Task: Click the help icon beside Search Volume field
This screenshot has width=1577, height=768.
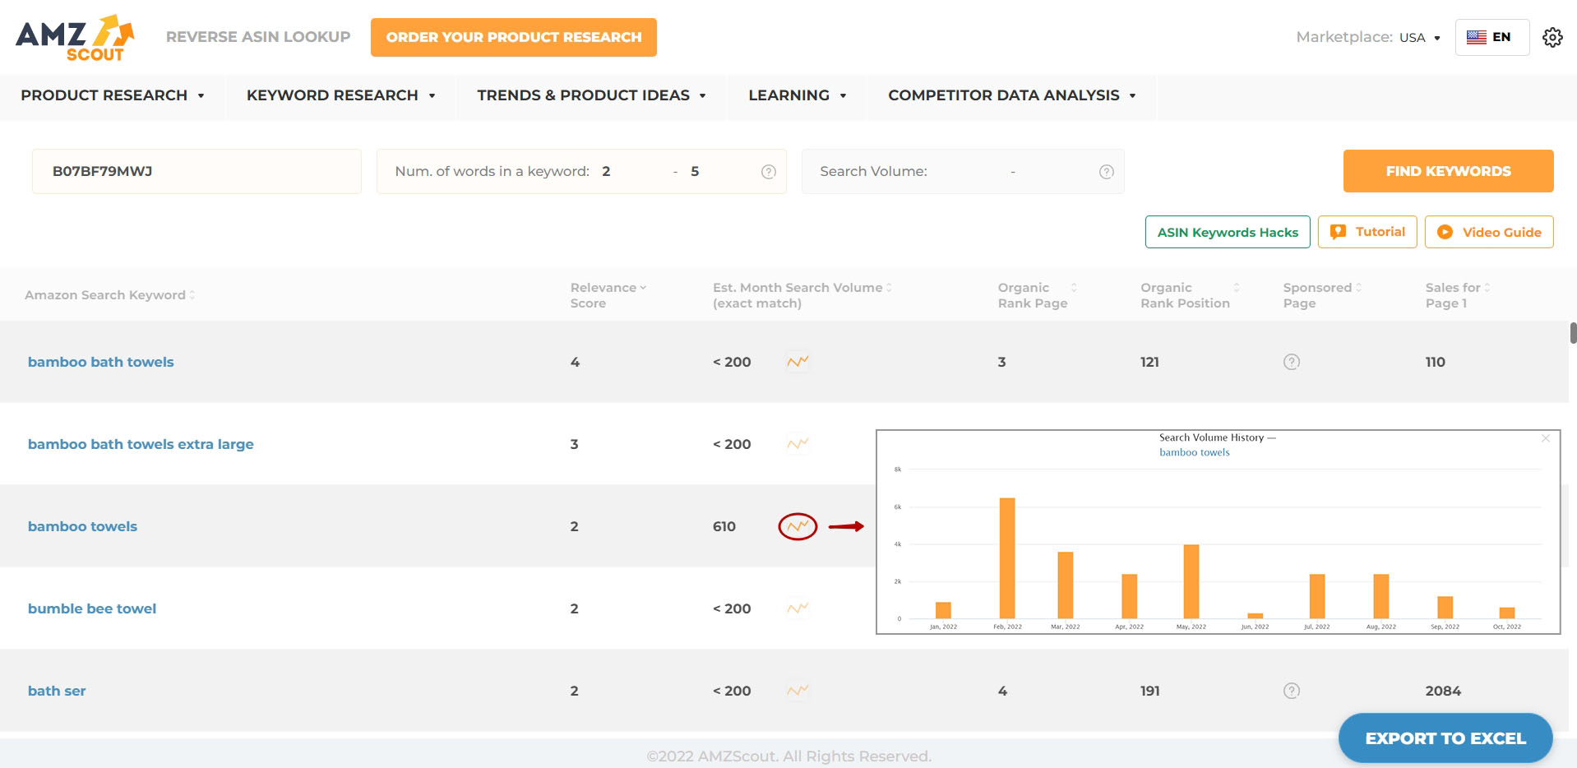Action: (1106, 171)
